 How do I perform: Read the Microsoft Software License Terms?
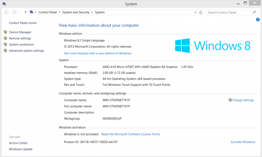[x=131, y=134]
